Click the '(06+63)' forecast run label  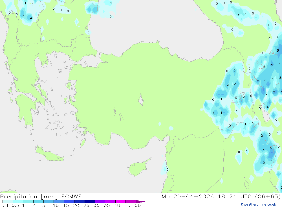coord(268,197)
